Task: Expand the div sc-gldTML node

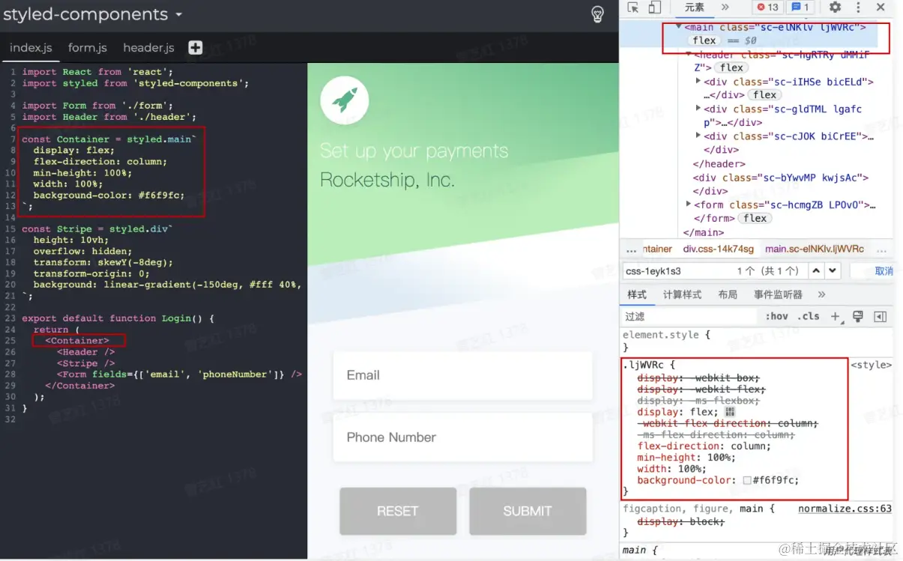Action: tap(698, 109)
